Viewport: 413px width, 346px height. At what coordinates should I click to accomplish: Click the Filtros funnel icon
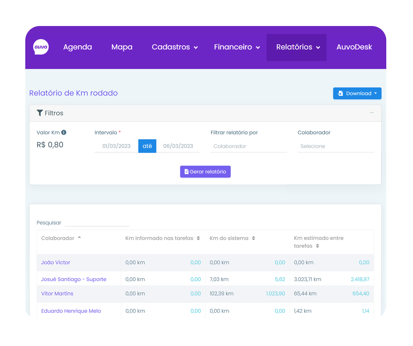(40, 113)
